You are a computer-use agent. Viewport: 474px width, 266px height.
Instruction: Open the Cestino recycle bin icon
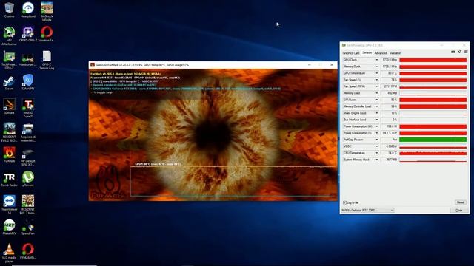[9, 10]
